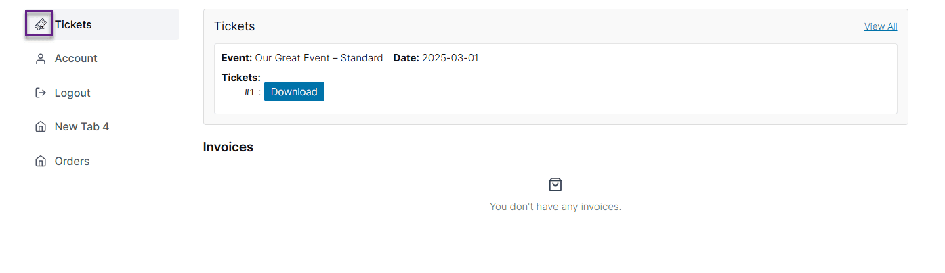Click the shopping bag icon under Invoices

(x=555, y=184)
